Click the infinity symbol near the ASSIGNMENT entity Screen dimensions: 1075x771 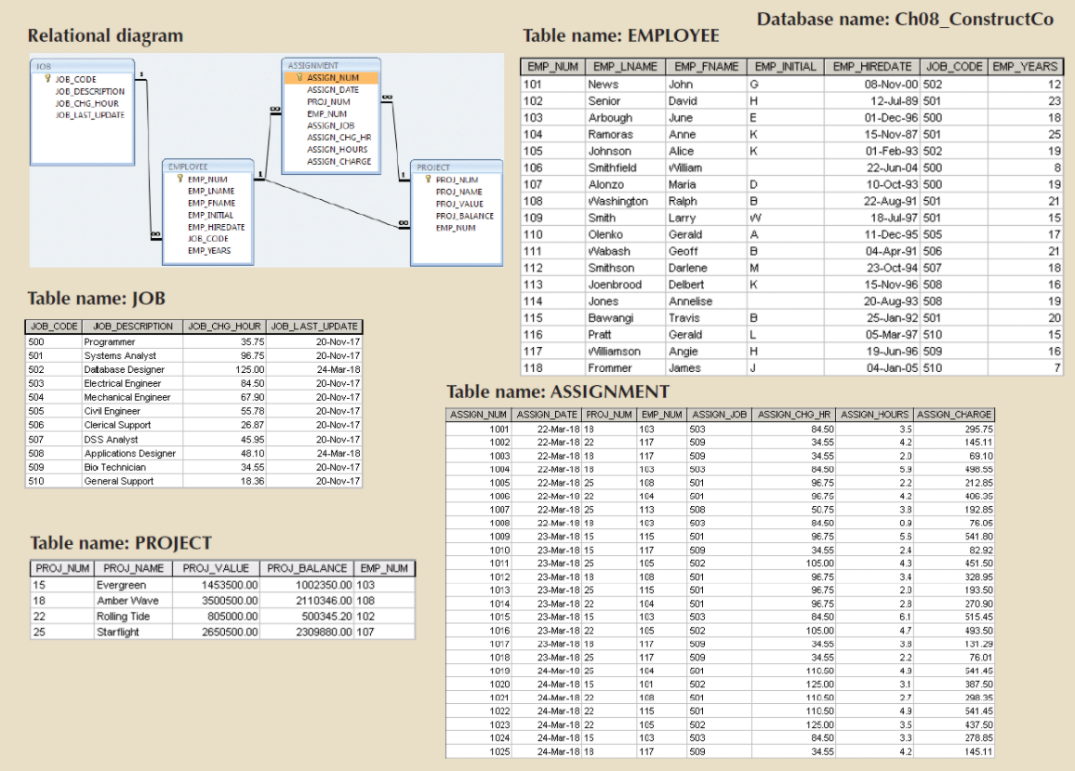point(387,97)
